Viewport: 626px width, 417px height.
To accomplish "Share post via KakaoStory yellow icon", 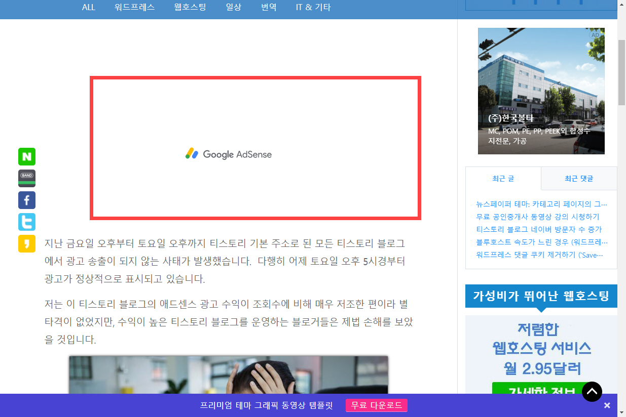I will pos(27,244).
